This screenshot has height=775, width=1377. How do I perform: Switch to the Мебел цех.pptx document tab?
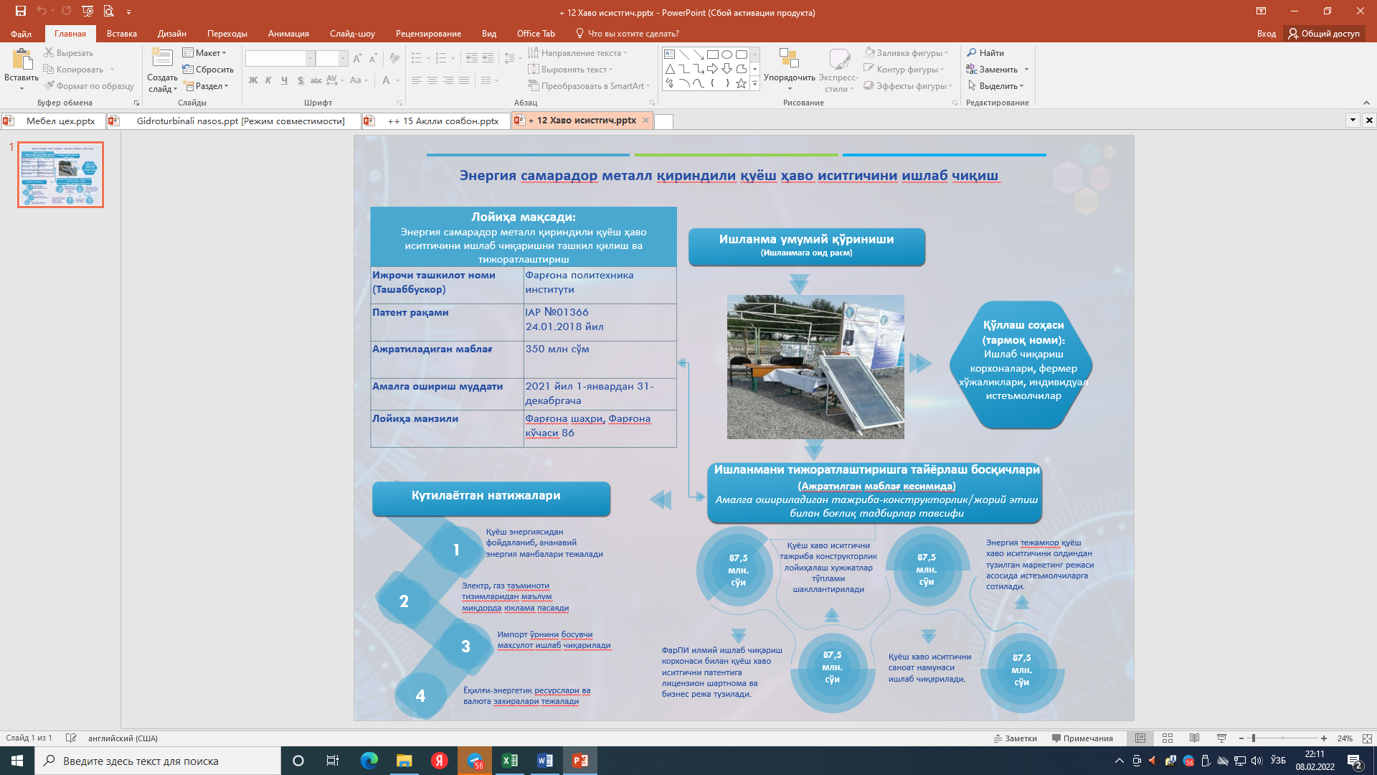click(60, 121)
